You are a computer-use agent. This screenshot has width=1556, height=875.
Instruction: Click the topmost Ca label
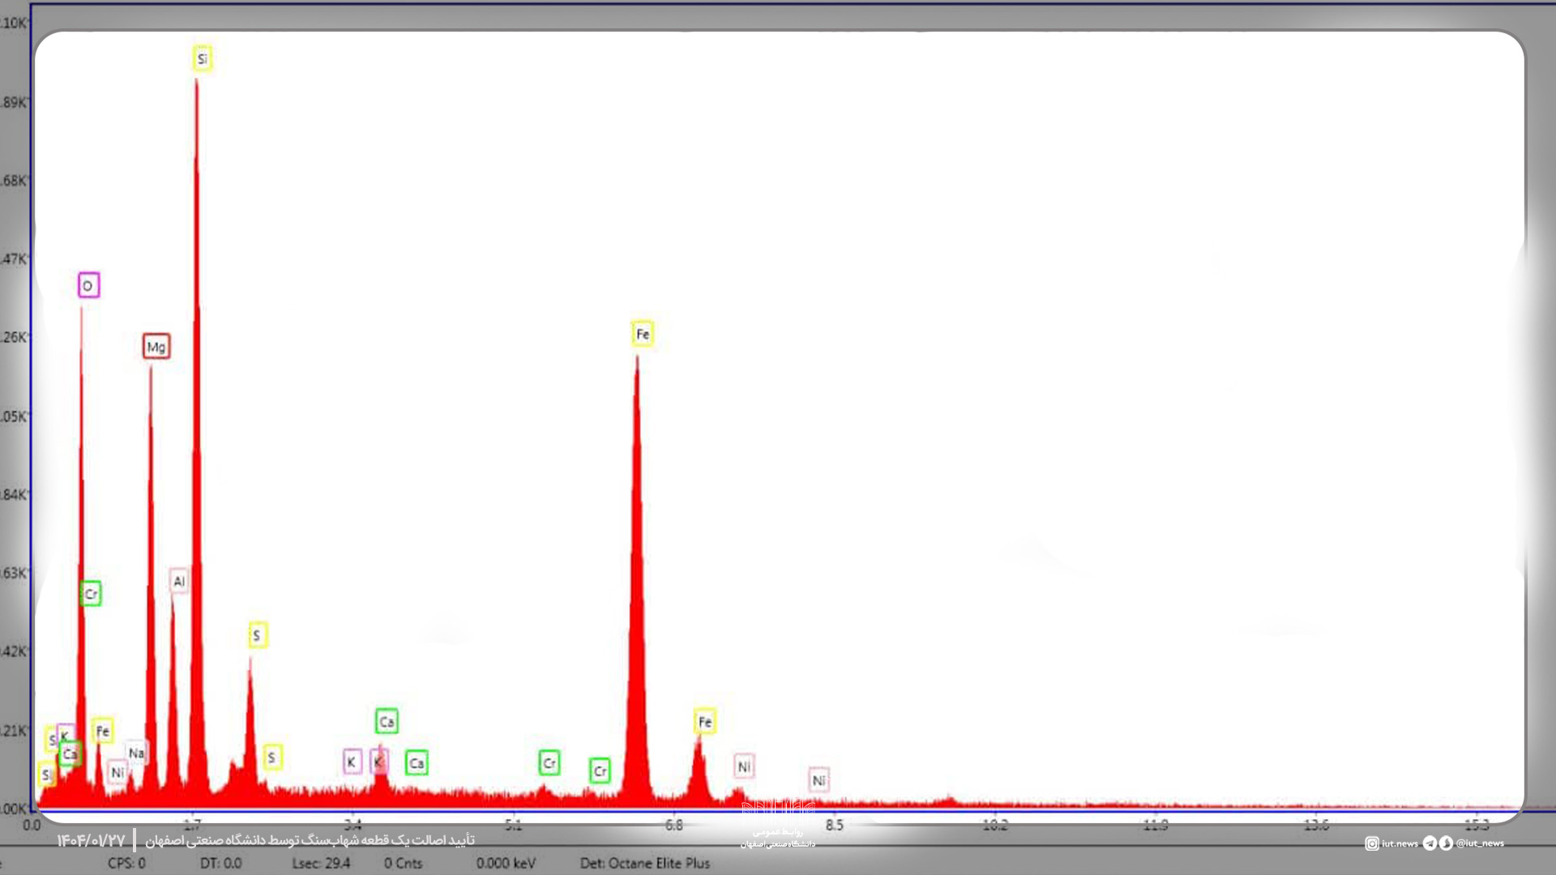[387, 721]
